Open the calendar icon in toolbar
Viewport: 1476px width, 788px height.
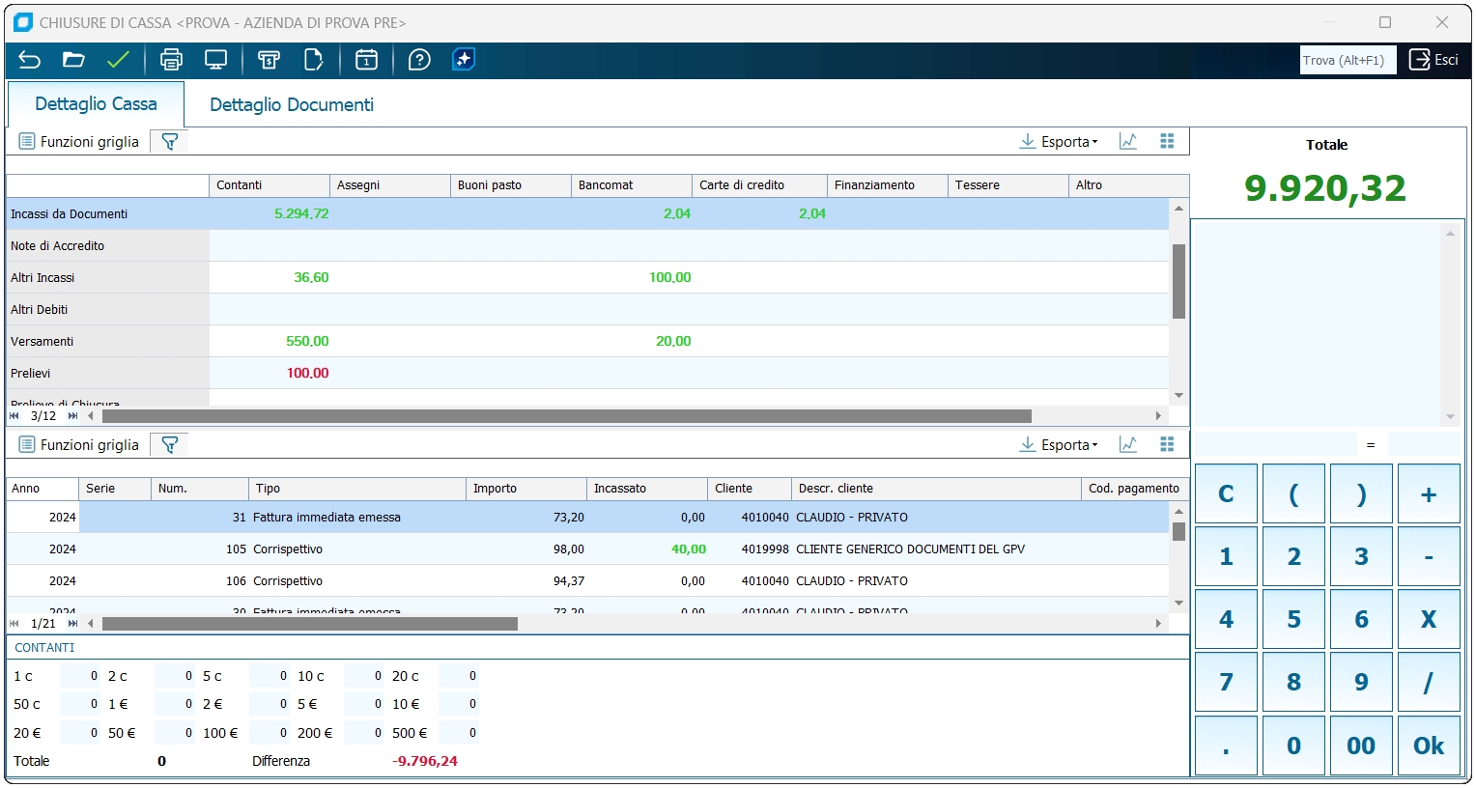[x=366, y=60]
